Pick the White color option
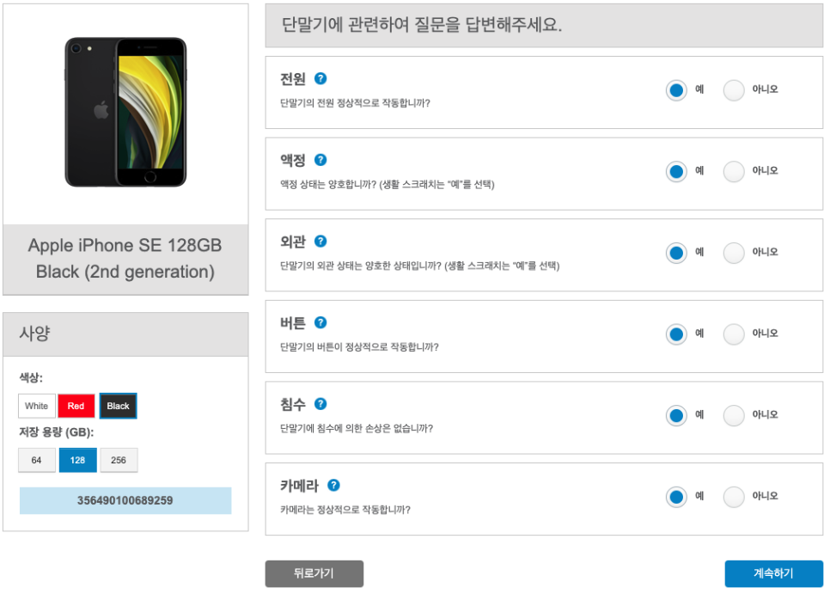 [x=37, y=406]
